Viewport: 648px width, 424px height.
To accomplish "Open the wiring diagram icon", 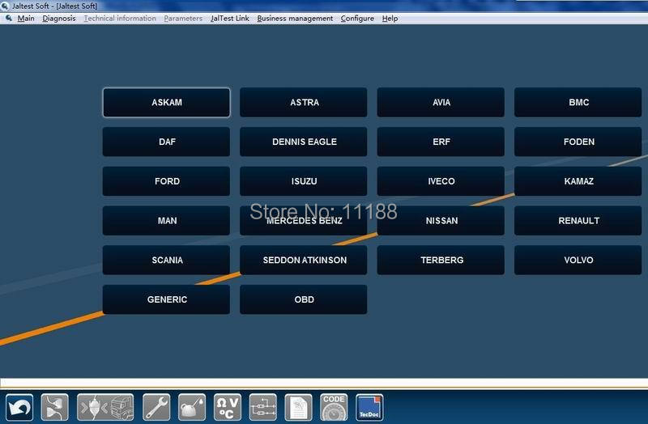I will [x=262, y=407].
